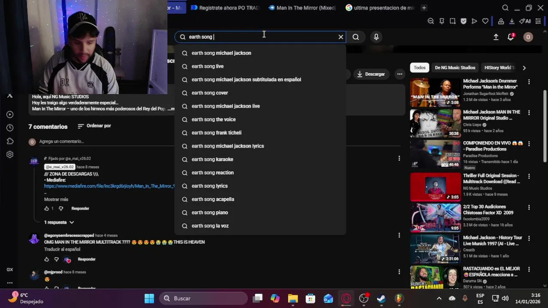The height and width of the screenshot is (308, 548).
Task: Open options for Thriller Full Original Session video
Action: (x=529, y=176)
